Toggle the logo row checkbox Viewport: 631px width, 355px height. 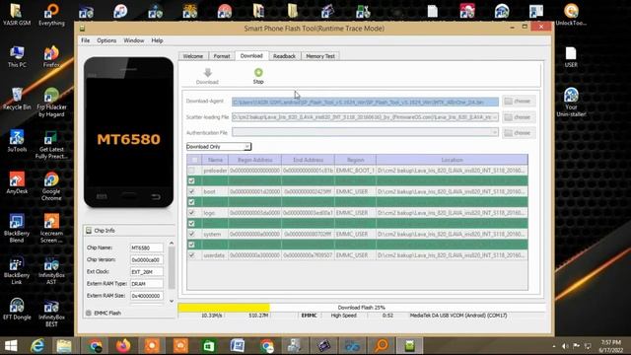point(191,213)
